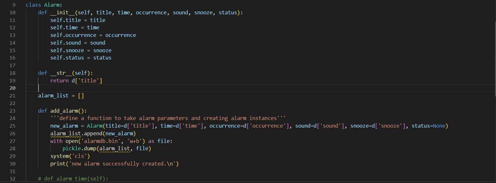Click 'status=None' at the end of line 25
The width and height of the screenshot is (496, 183).
[x=428, y=126]
